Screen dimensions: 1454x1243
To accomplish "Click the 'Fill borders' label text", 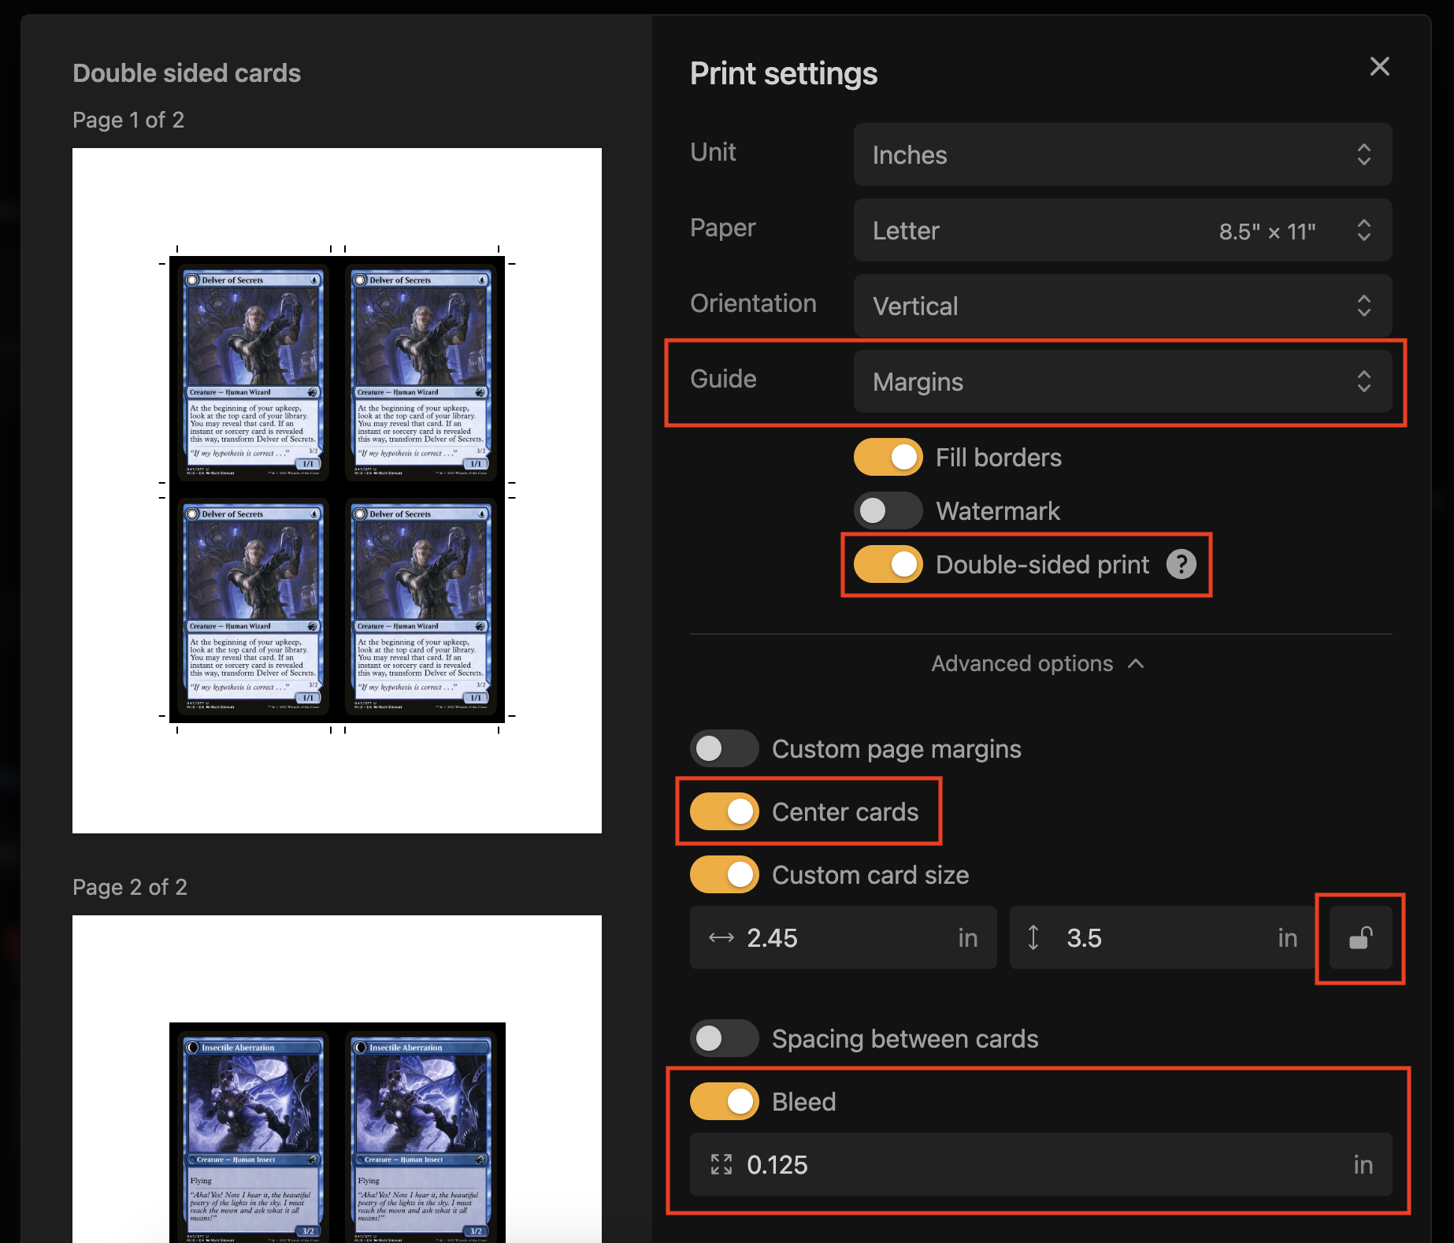I will [999, 457].
